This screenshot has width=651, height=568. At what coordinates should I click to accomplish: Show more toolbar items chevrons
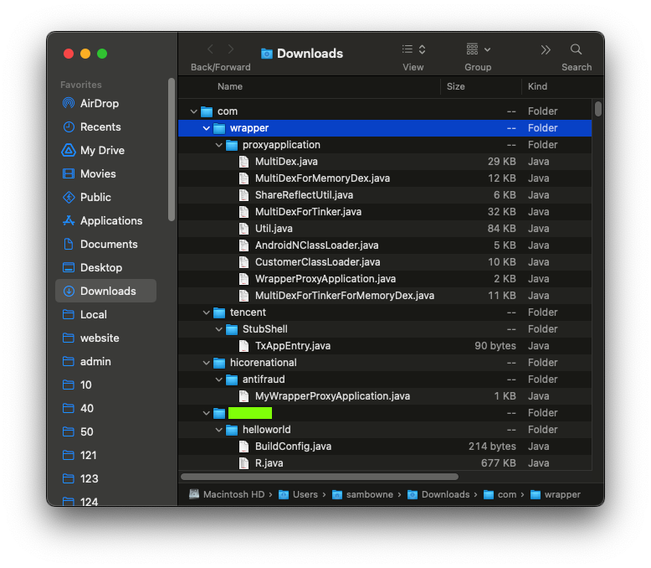(x=546, y=50)
